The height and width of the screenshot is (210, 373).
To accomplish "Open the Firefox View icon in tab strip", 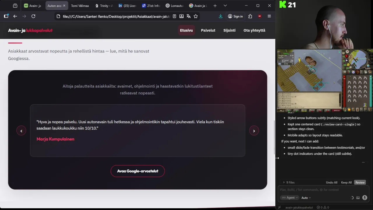I will pyautogui.click(x=15, y=6).
